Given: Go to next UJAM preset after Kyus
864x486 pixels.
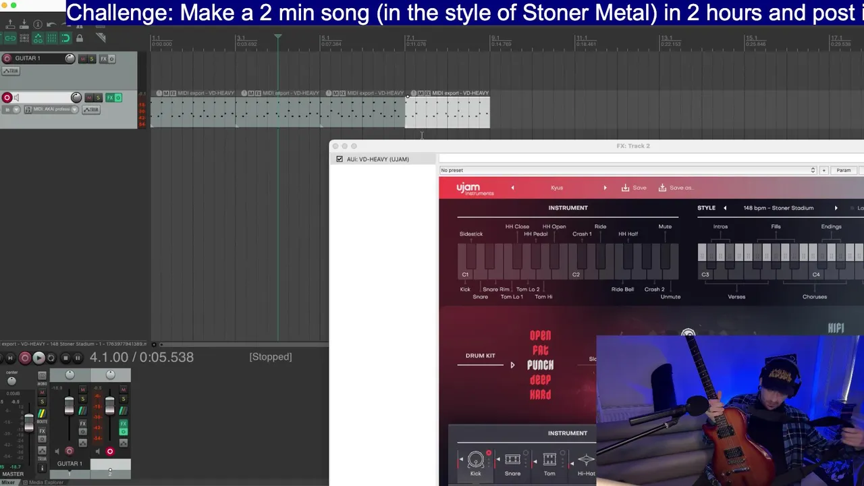Looking at the screenshot, I should 605,188.
